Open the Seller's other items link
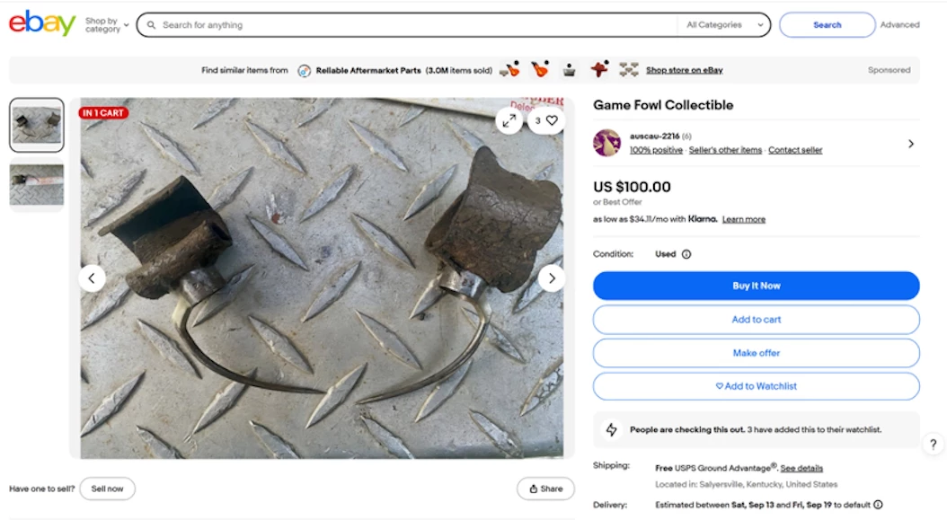 click(x=725, y=150)
